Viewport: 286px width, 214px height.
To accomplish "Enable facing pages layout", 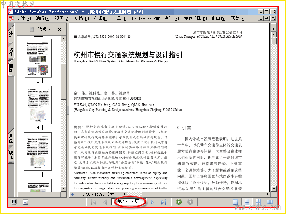I will [270, 202].
